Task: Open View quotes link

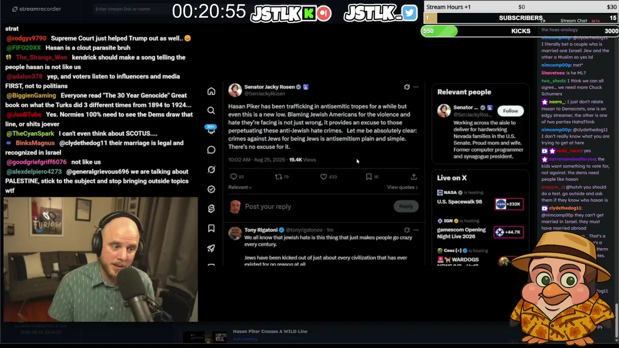Action: click(x=402, y=188)
